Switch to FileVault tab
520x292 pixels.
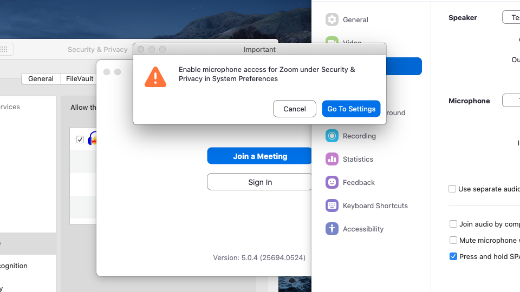tap(80, 79)
